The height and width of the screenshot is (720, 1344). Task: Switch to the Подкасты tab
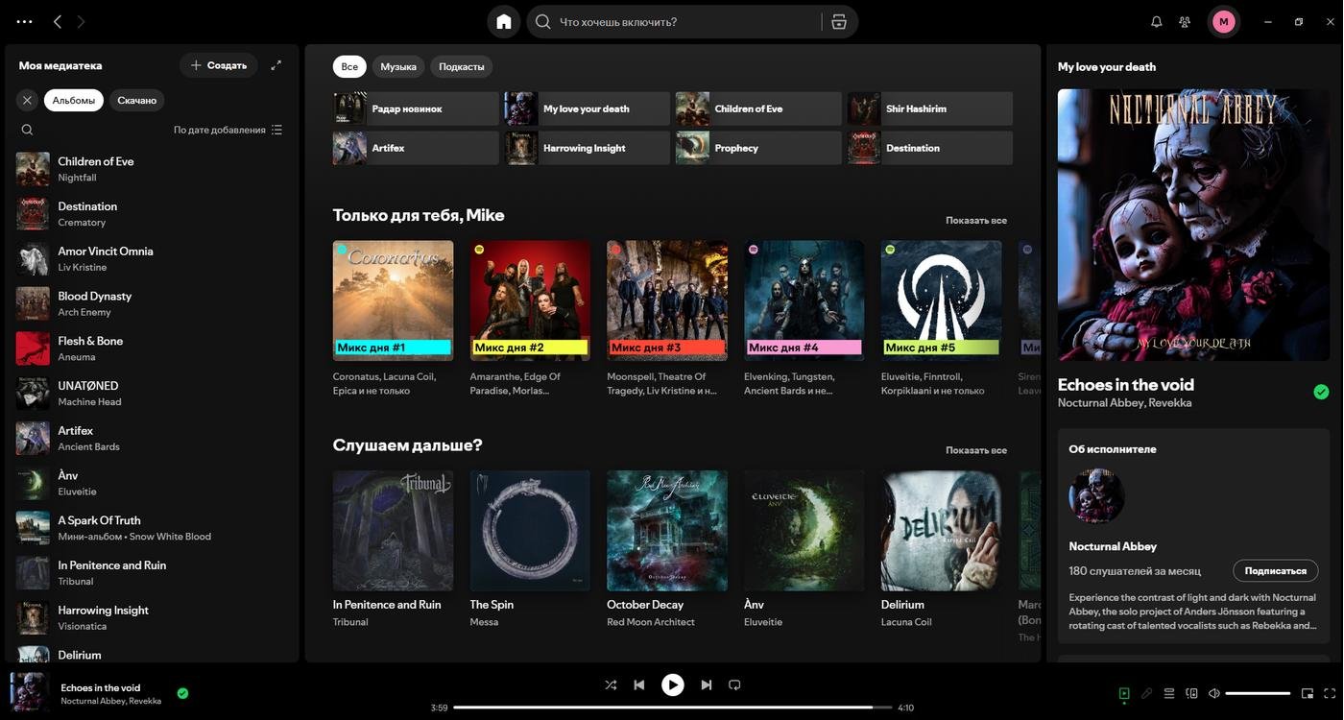pos(462,66)
